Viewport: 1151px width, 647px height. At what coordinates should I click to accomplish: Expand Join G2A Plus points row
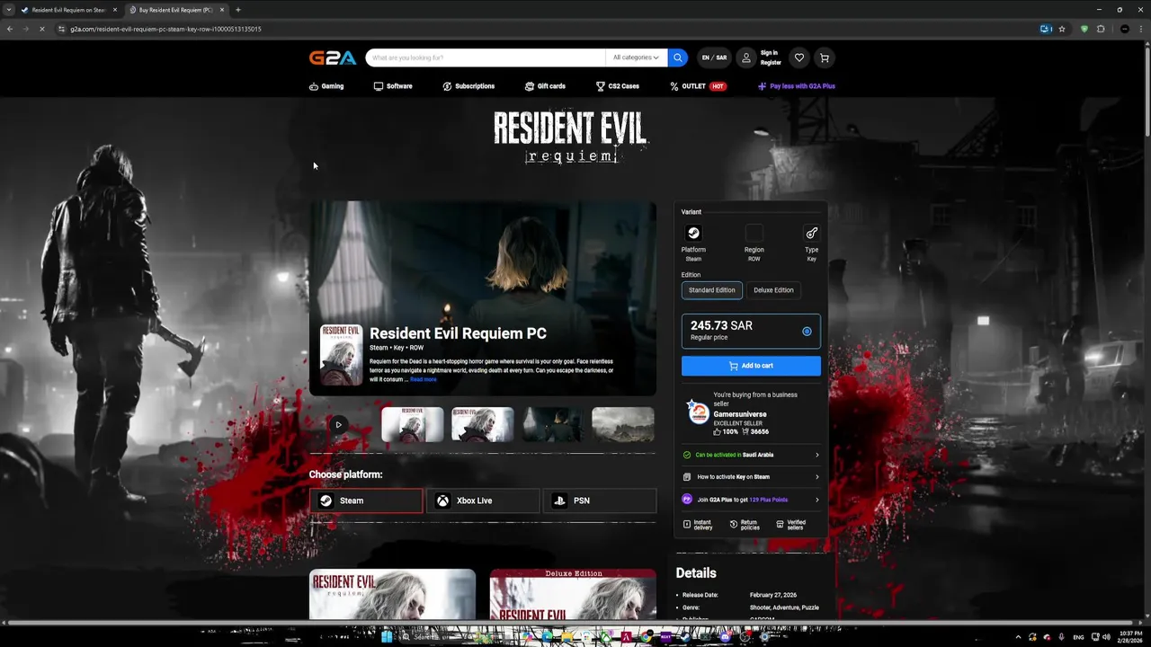click(751, 500)
